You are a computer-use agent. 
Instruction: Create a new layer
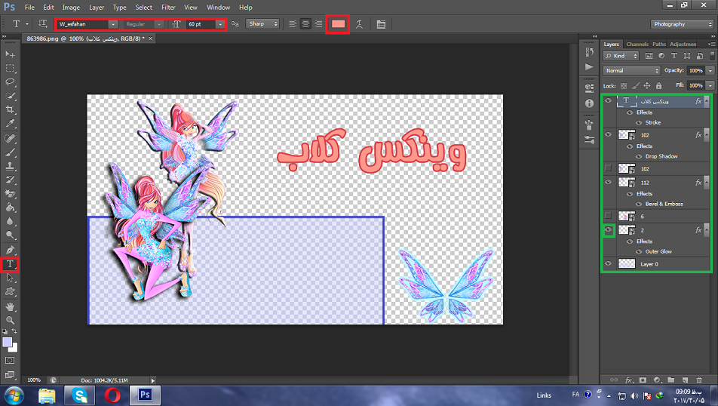coord(685,380)
